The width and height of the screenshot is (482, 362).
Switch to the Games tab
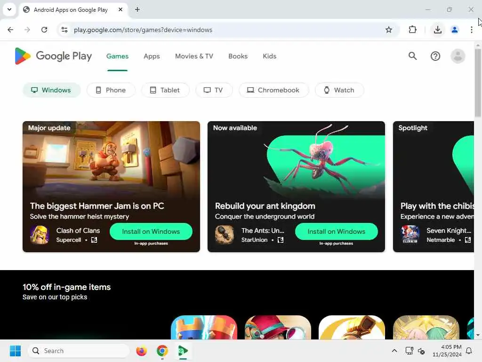(x=117, y=57)
